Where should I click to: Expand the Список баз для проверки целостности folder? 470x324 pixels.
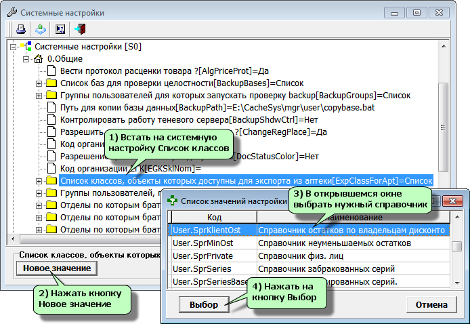coord(39,83)
